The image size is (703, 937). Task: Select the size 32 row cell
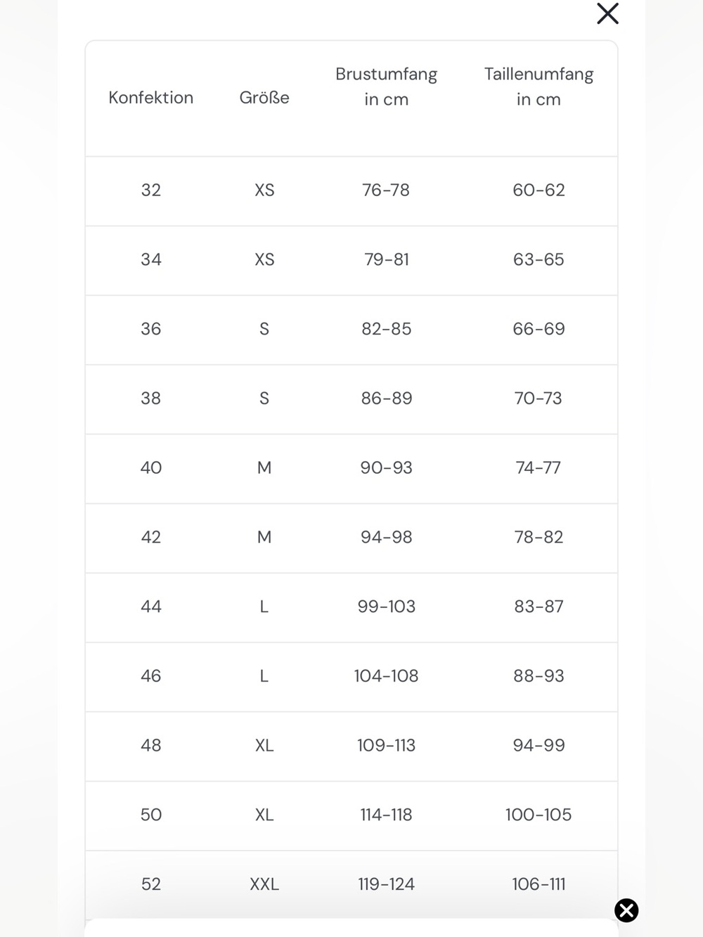coord(151,190)
